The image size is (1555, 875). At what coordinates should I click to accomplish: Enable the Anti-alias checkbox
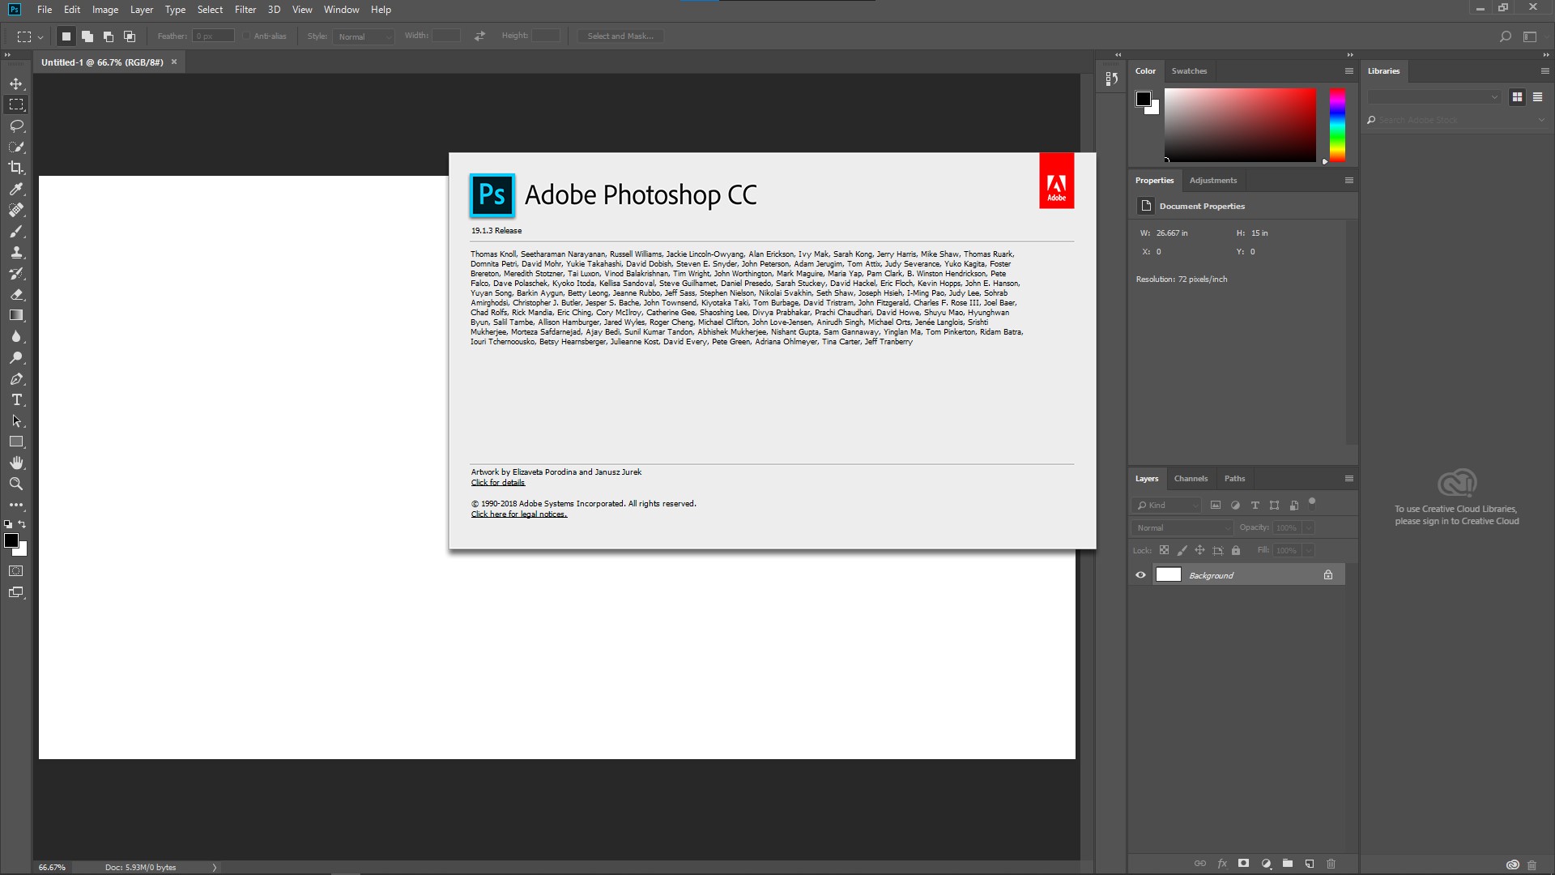pos(247,36)
